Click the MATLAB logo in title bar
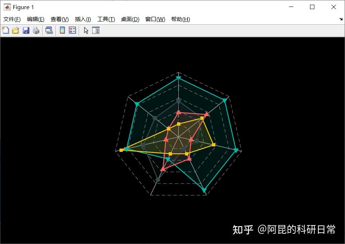Image resolution: width=345 pixels, height=244 pixels. click(7, 7)
